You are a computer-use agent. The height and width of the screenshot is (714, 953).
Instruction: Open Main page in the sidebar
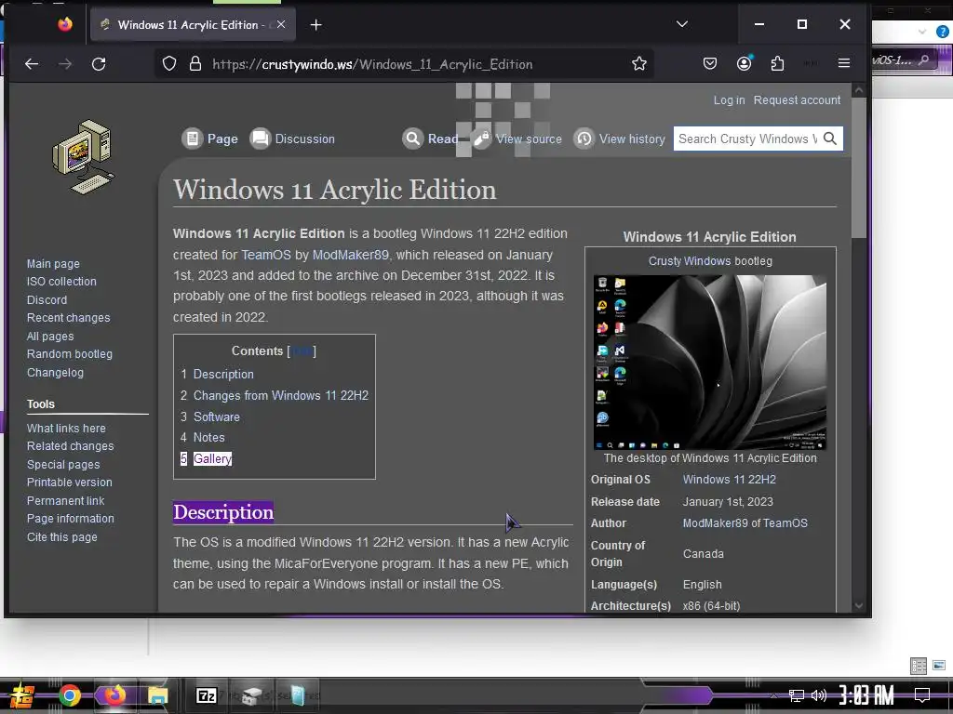(x=53, y=263)
